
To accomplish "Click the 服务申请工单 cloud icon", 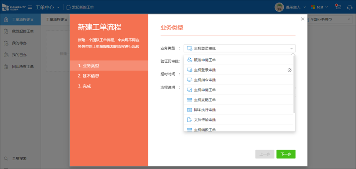I will point(189,60).
